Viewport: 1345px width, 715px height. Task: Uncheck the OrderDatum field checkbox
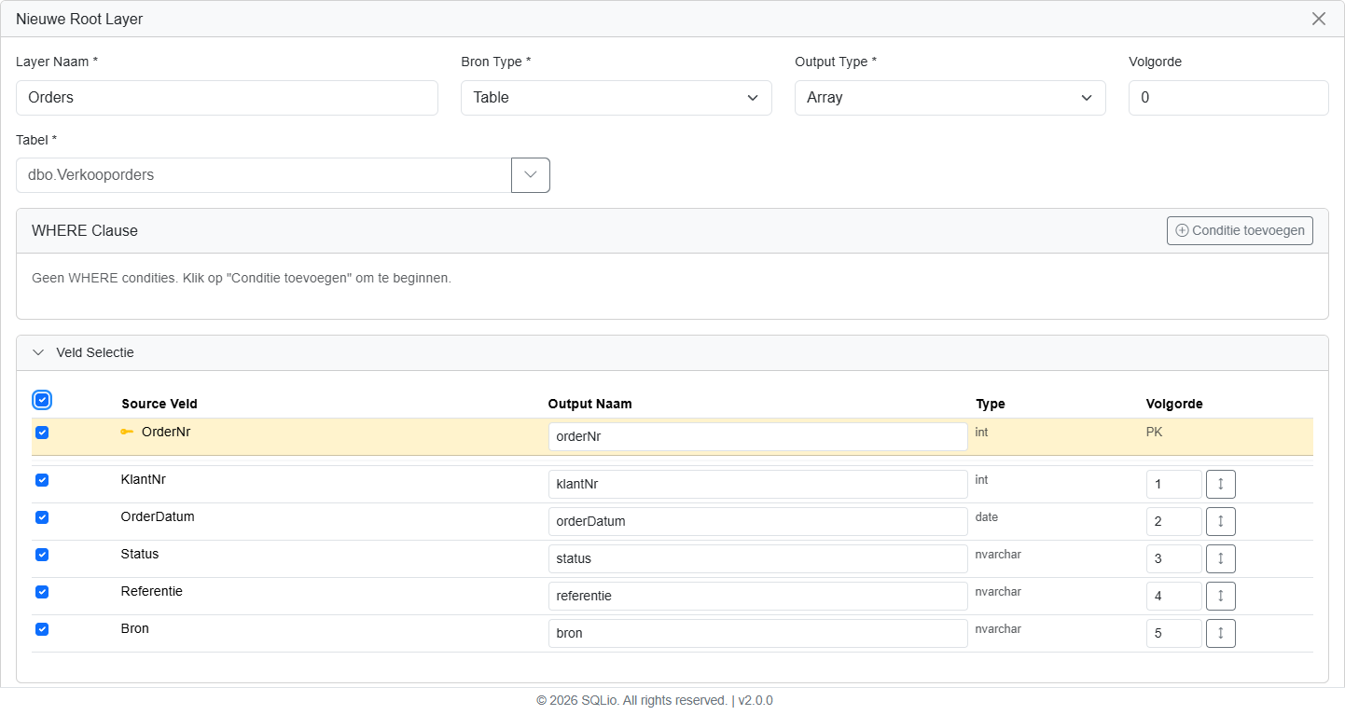tap(42, 517)
